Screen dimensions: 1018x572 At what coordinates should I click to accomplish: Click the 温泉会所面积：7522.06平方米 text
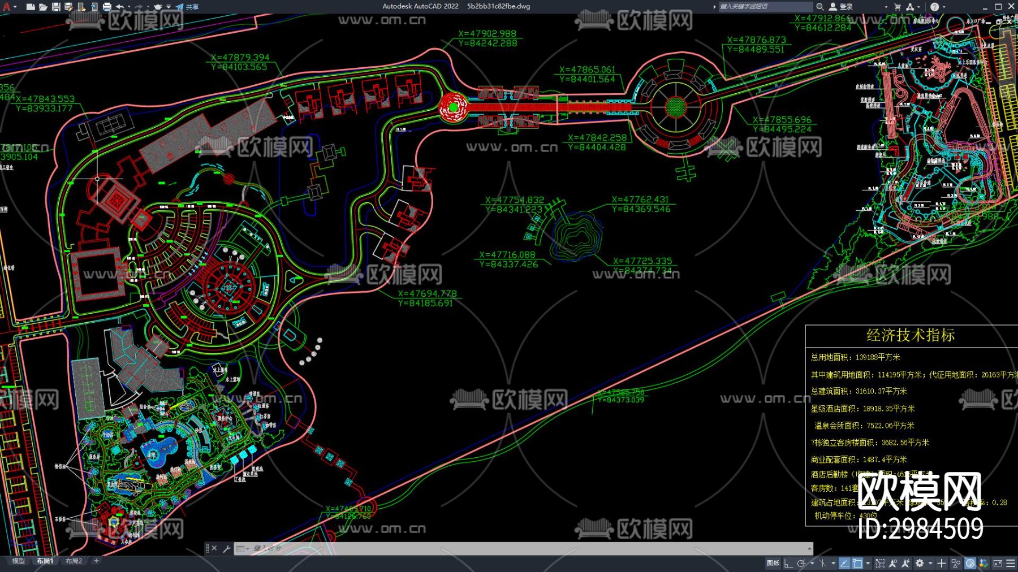point(864,426)
